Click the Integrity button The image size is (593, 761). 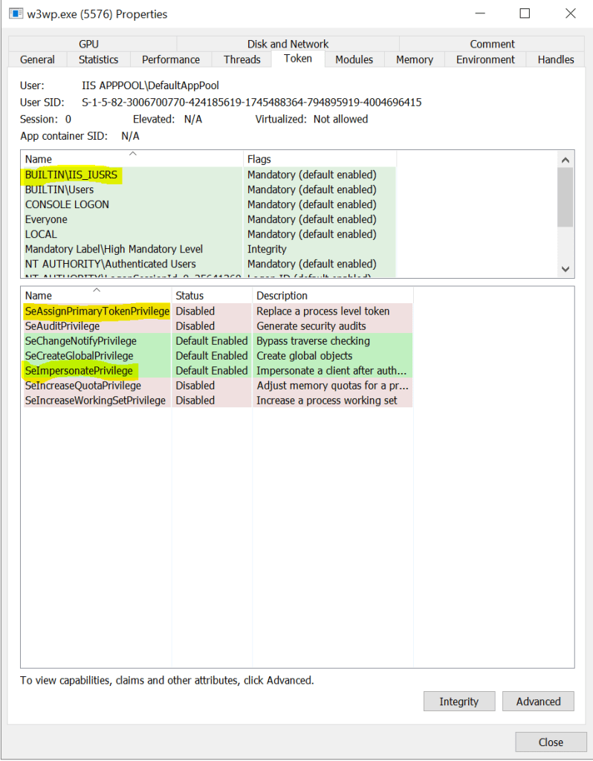point(458,702)
